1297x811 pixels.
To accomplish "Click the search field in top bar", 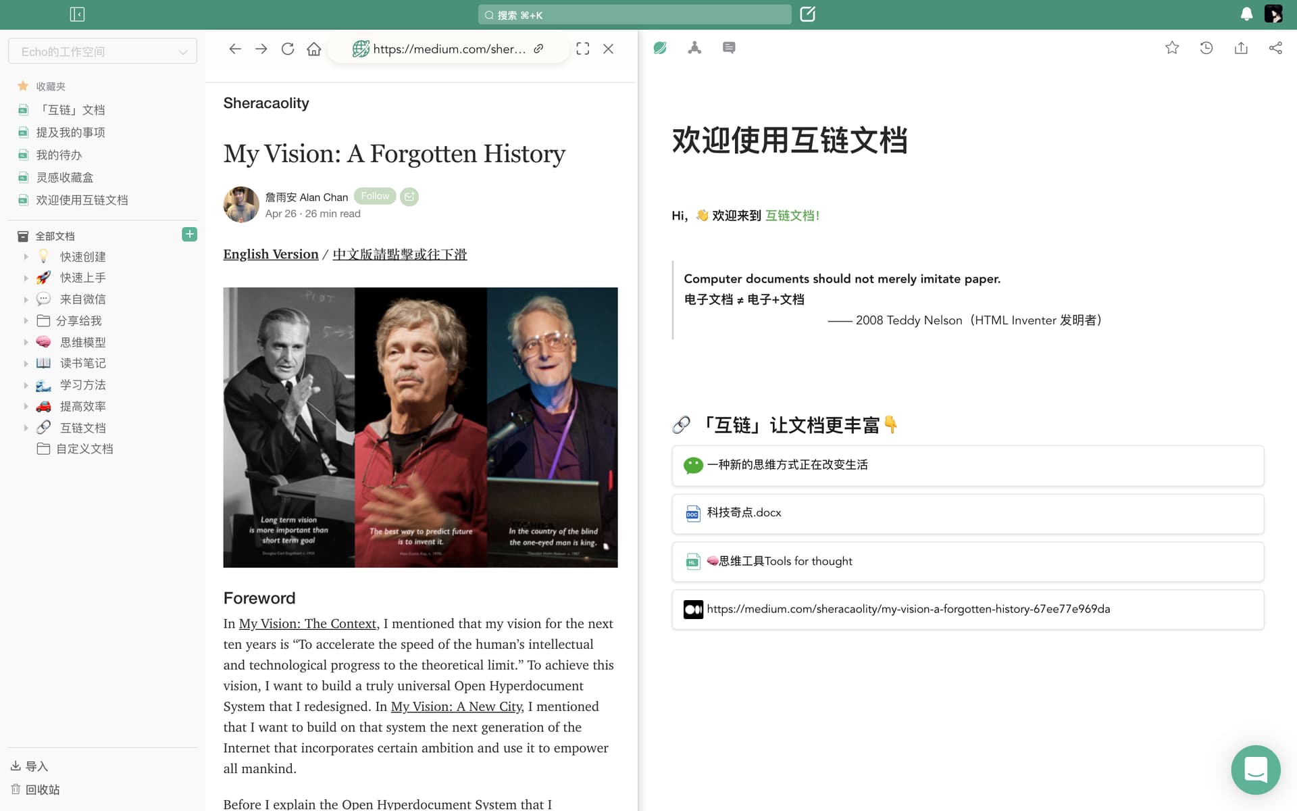I will (x=635, y=15).
